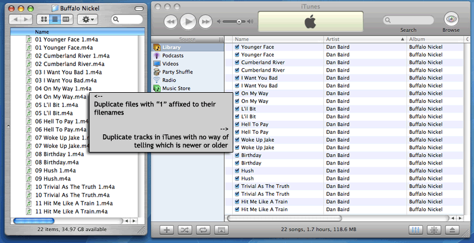Sort Finder list by Name header

(x=78, y=32)
